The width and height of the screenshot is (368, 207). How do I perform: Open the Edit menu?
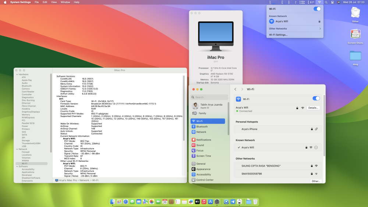point(45,2)
